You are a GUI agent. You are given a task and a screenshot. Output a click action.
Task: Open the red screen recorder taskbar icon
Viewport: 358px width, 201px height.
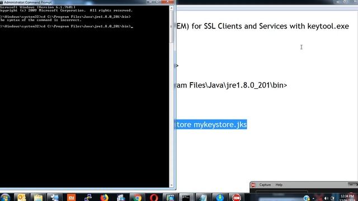click(x=236, y=197)
